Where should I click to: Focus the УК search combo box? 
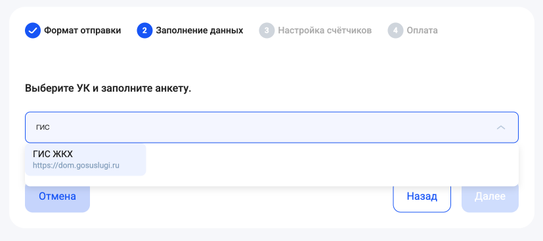(x=272, y=128)
